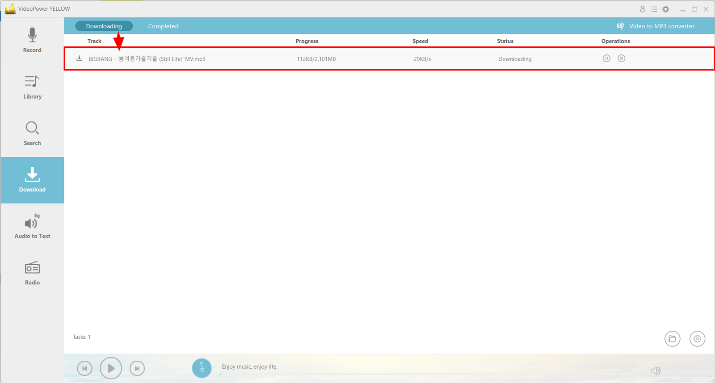This screenshot has width=715, height=383.
Task: Maximize the VideoPower YELLOW window
Action: (x=694, y=9)
